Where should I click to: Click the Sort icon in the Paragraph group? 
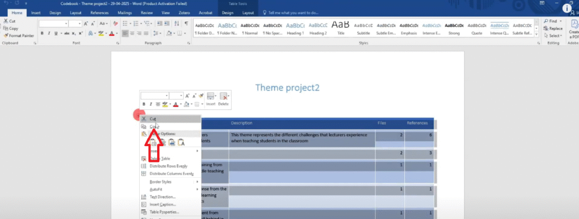pyautogui.click(x=177, y=24)
